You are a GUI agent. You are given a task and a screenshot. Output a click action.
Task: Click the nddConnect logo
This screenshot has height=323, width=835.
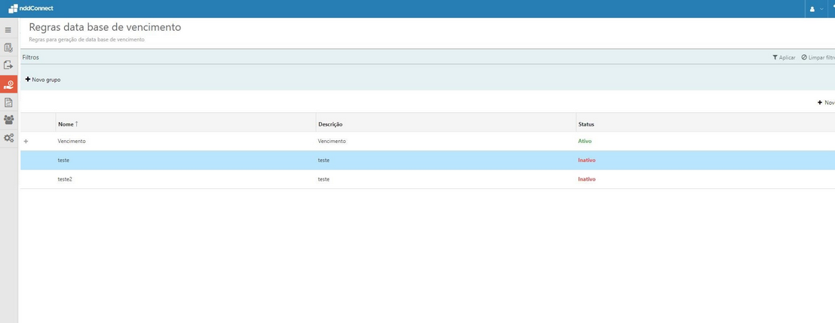pyautogui.click(x=31, y=8)
